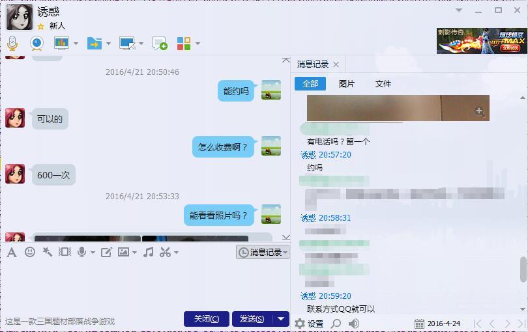
Task: Open the dropdown next to send image icon
Action: [135, 253]
